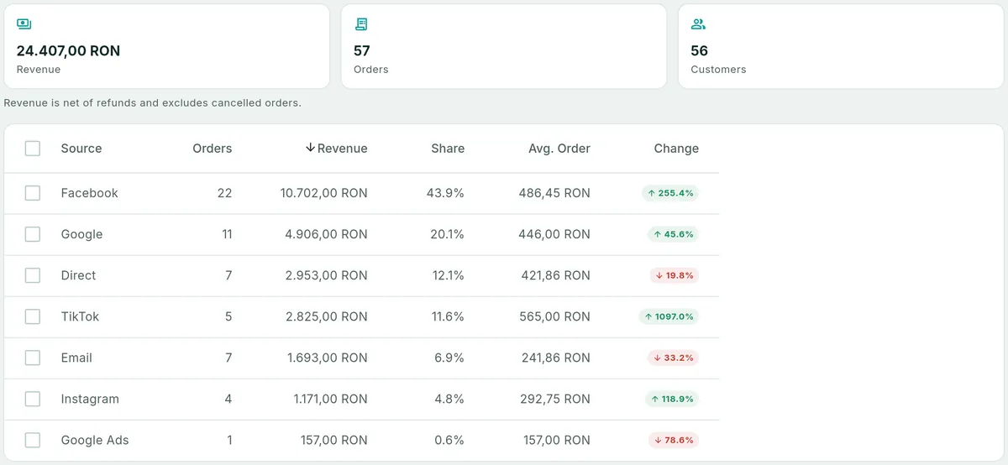
Task: Click Google revenue 4.906,00 RON
Action: [x=327, y=234]
